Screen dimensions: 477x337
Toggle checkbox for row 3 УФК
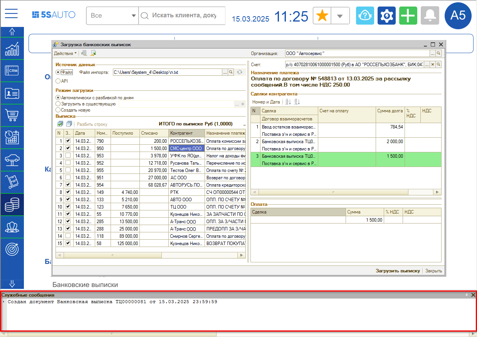click(x=68, y=155)
